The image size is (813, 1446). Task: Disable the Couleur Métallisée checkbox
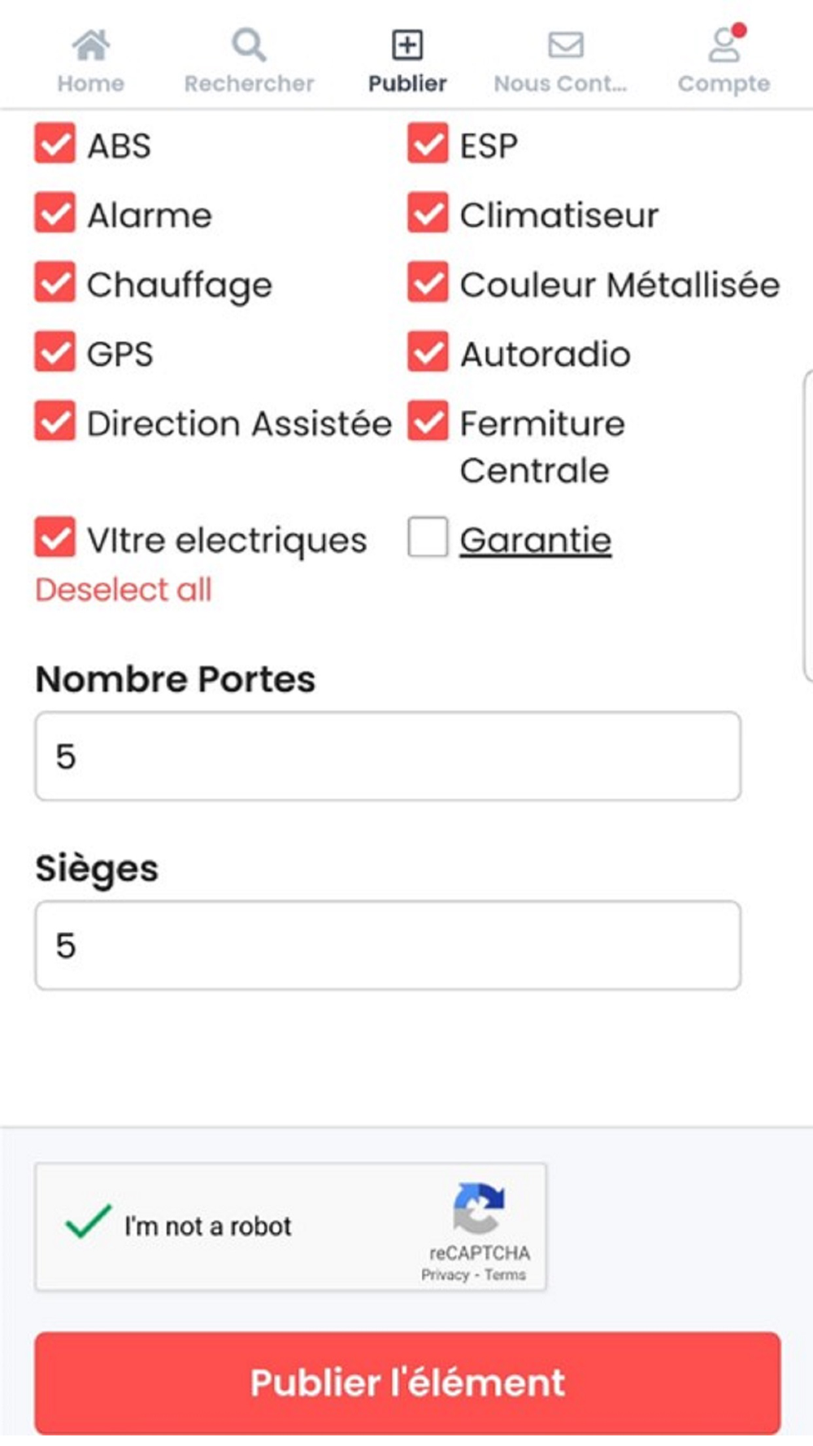tap(428, 282)
